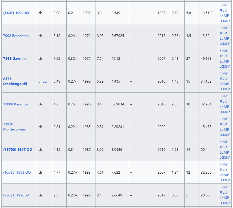The image size is (233, 208).
Task: Click the 7369 Gavrilin link
Action: pos(14,59)
